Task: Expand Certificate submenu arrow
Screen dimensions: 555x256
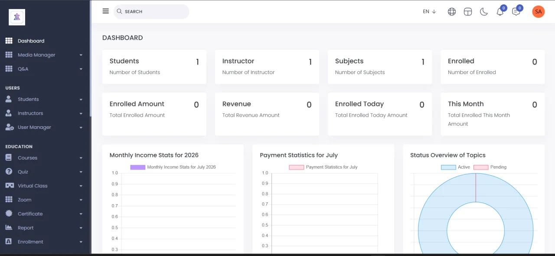Action: click(x=81, y=214)
